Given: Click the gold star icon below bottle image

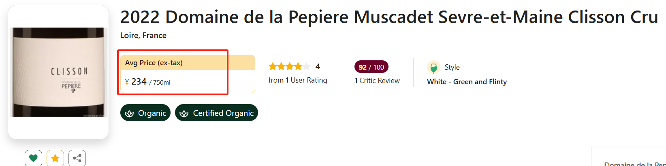Looking at the screenshot, I should tap(55, 158).
